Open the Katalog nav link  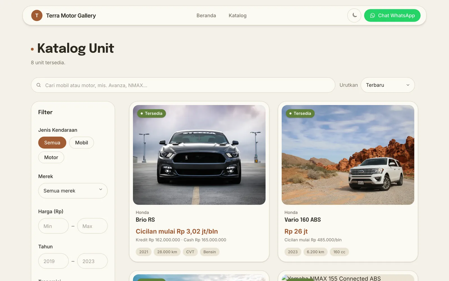point(238,15)
